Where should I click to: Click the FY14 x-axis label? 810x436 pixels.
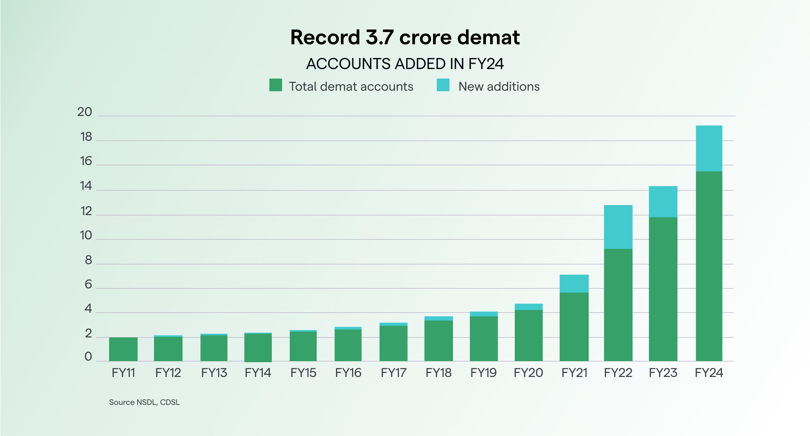pos(258,373)
